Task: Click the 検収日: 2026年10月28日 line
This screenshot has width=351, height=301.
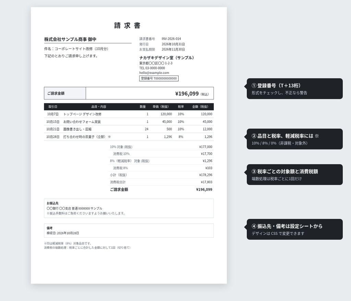Action: point(63,233)
